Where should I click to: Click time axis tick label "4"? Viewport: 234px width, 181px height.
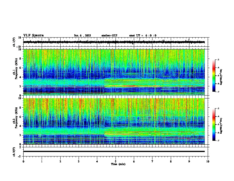(x=97, y=161)
